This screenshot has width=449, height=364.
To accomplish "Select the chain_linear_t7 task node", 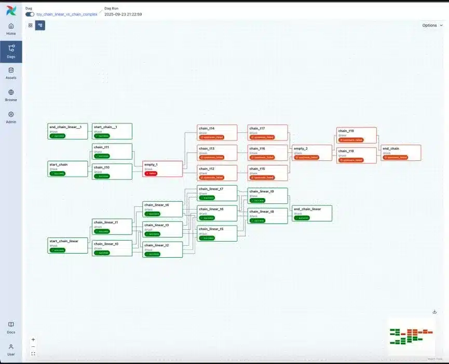I will pyautogui.click(x=217, y=193).
